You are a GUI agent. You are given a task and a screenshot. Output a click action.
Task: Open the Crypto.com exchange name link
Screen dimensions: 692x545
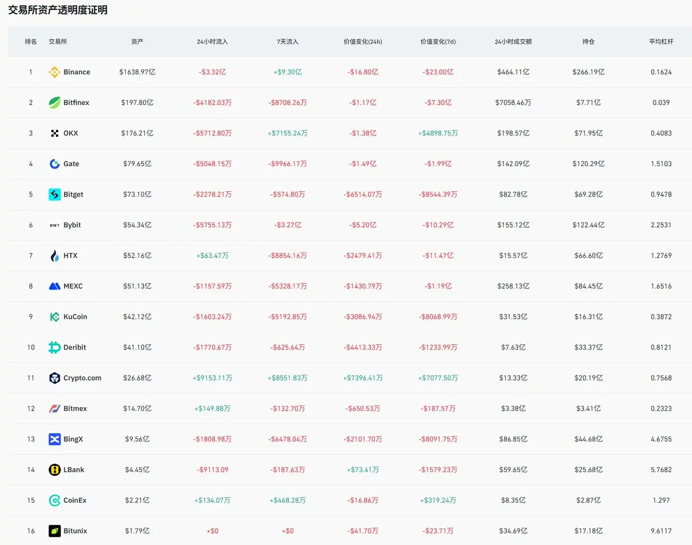click(x=82, y=378)
